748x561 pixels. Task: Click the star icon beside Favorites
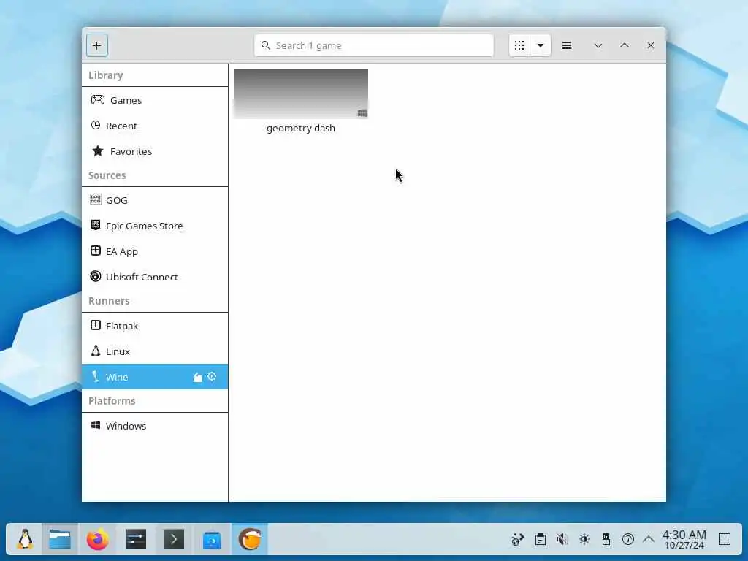(98, 150)
